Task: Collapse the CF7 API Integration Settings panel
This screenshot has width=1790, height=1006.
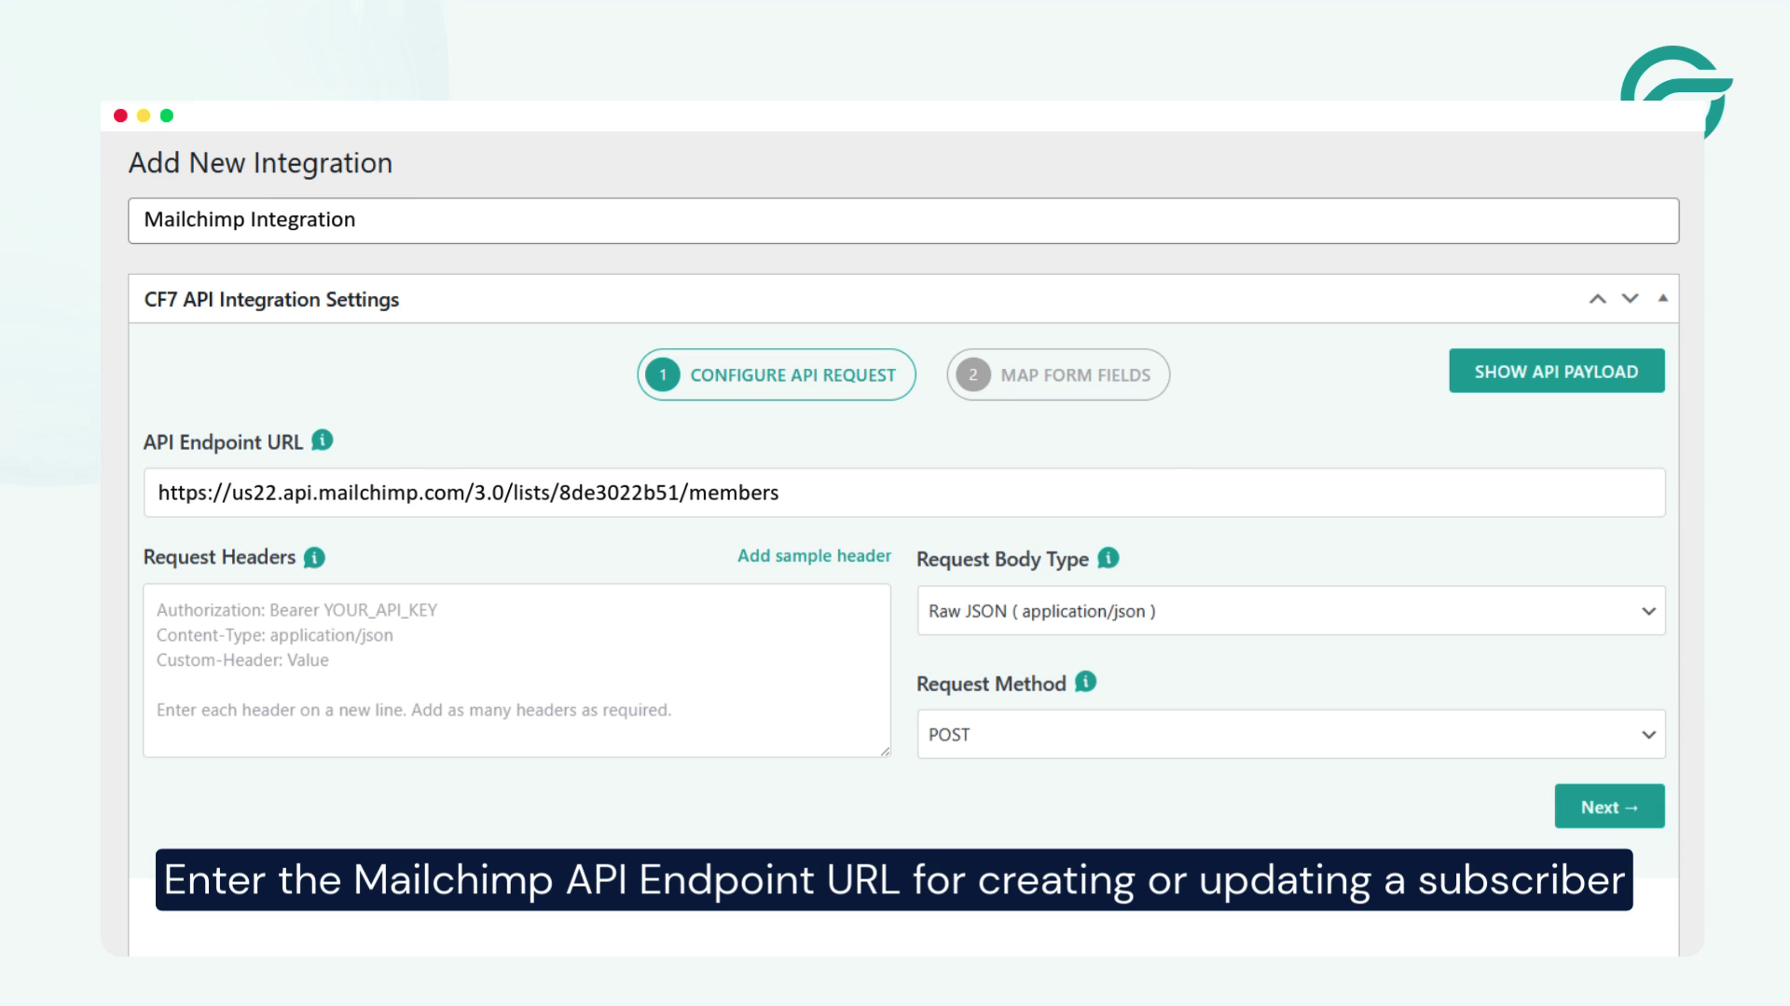Action: 1662,297
